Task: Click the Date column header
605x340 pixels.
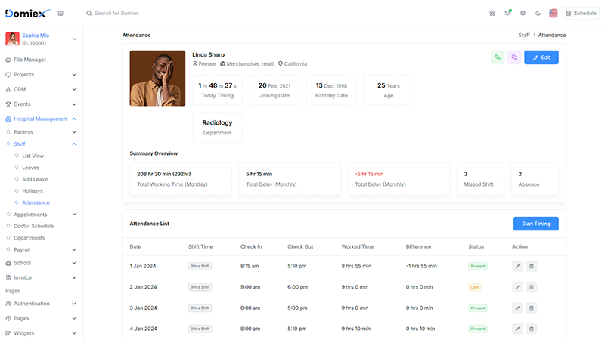Action: pyautogui.click(x=135, y=247)
